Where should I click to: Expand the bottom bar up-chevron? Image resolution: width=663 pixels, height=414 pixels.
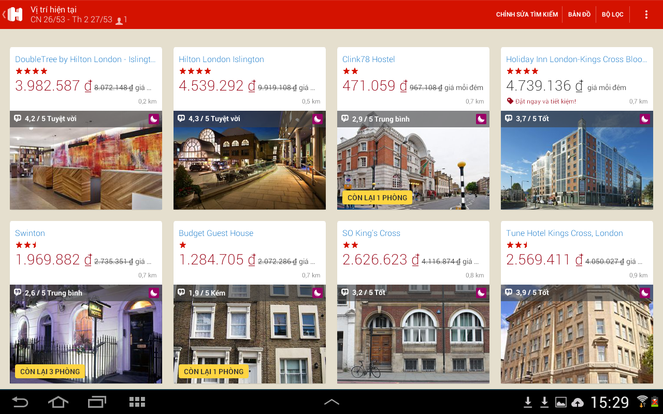pyautogui.click(x=331, y=402)
